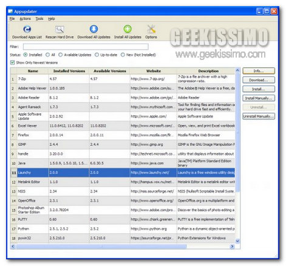Click the Uninstall Manually... button
Image resolution: width=286 pixels, height=266 pixels.
[x=259, y=116]
